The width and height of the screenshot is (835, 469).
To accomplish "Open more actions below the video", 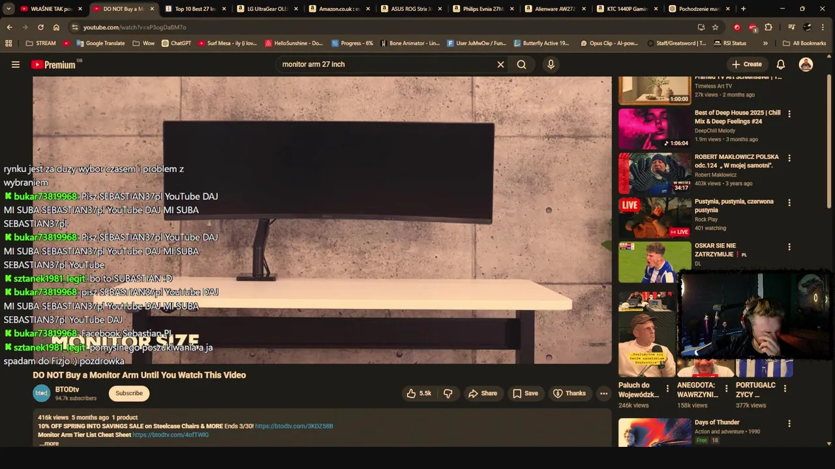I will 604,393.
